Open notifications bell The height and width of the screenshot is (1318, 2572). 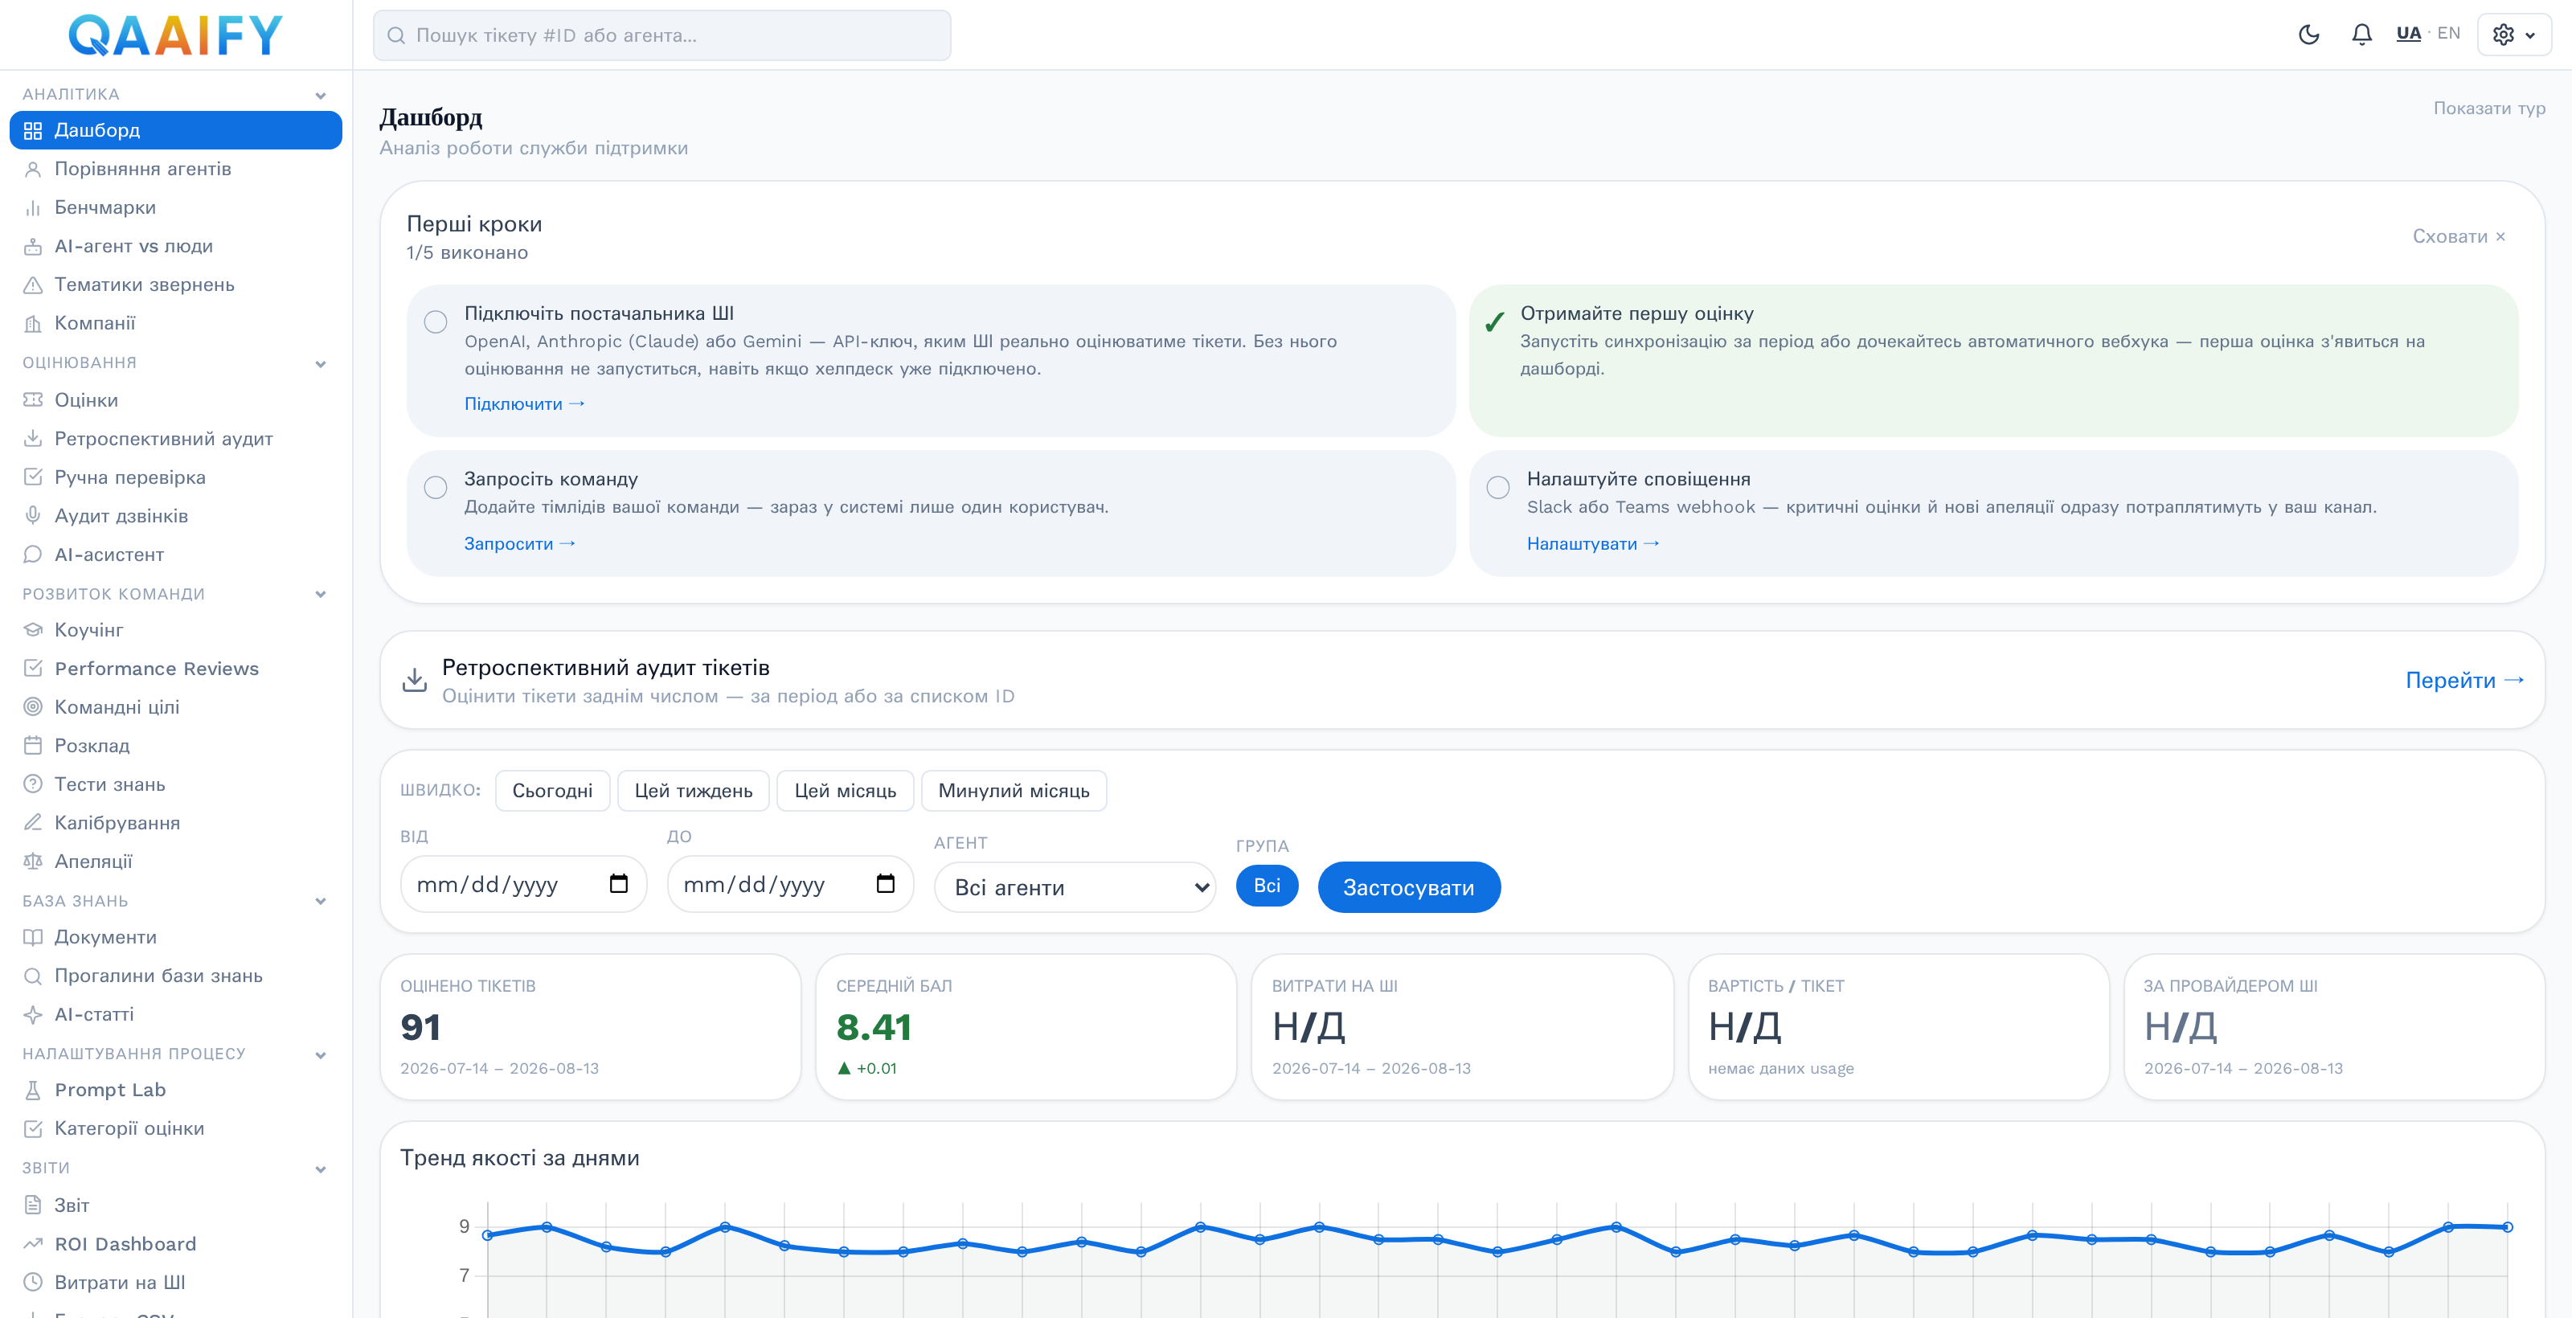2361,35
